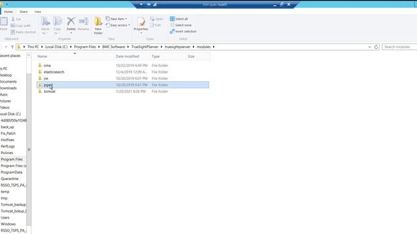Viewport: 417px width, 234px height.
Task: Click the elasticsearch folder icon
Action: click(x=40, y=72)
